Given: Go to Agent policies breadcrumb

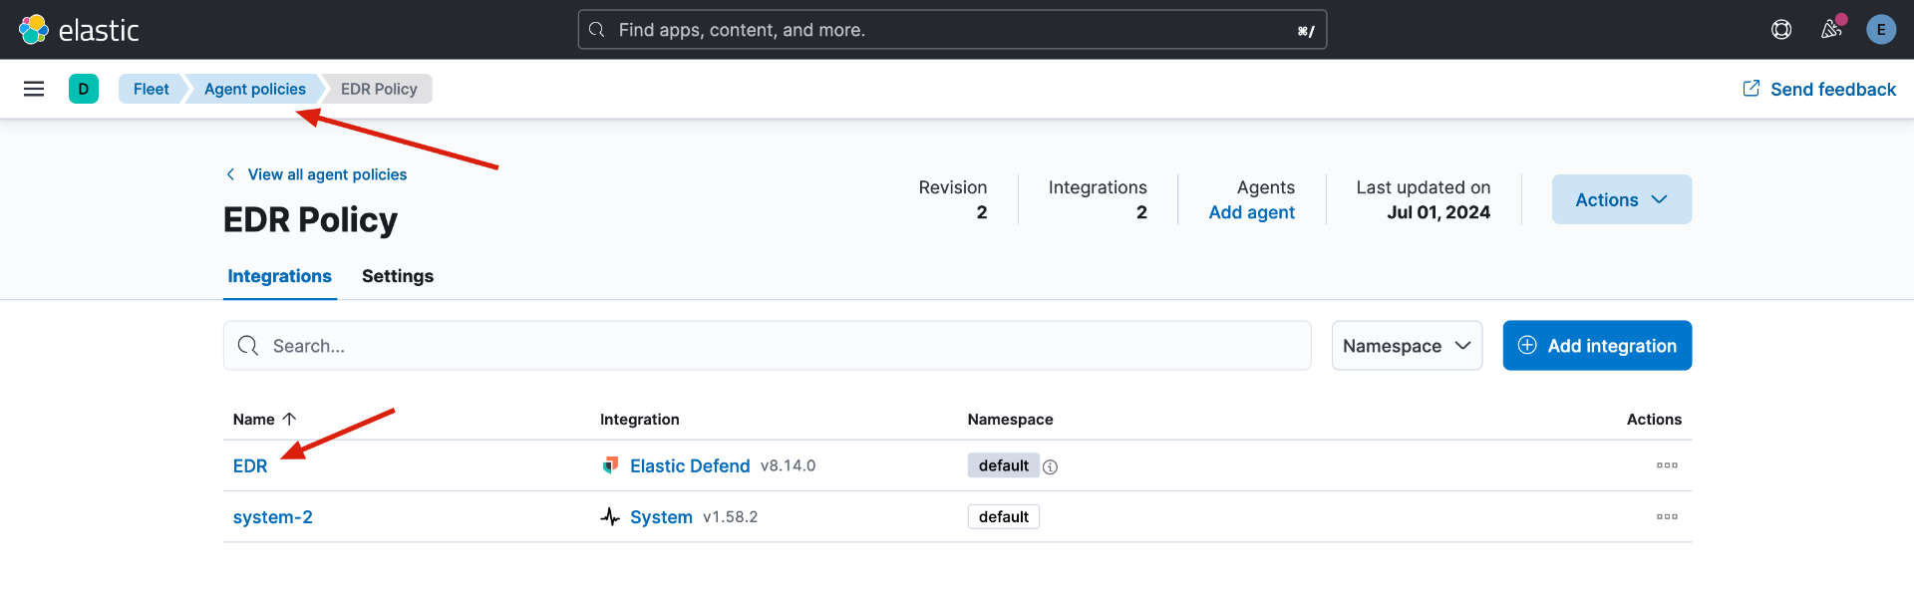Looking at the screenshot, I should point(255,89).
